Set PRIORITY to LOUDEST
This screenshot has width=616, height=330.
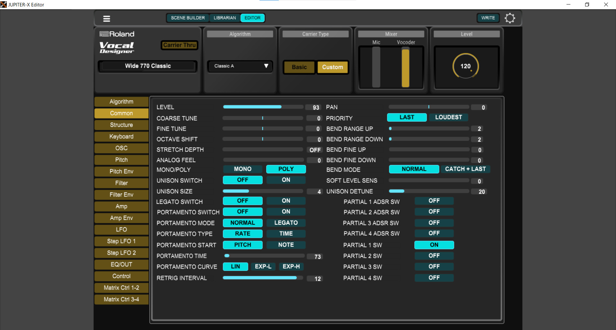coord(448,117)
